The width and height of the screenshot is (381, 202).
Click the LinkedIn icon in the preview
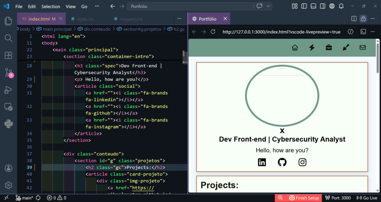click(262, 162)
